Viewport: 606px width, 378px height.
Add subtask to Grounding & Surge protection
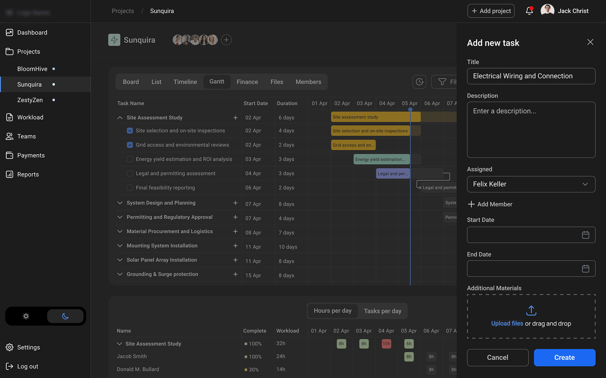[235, 274]
